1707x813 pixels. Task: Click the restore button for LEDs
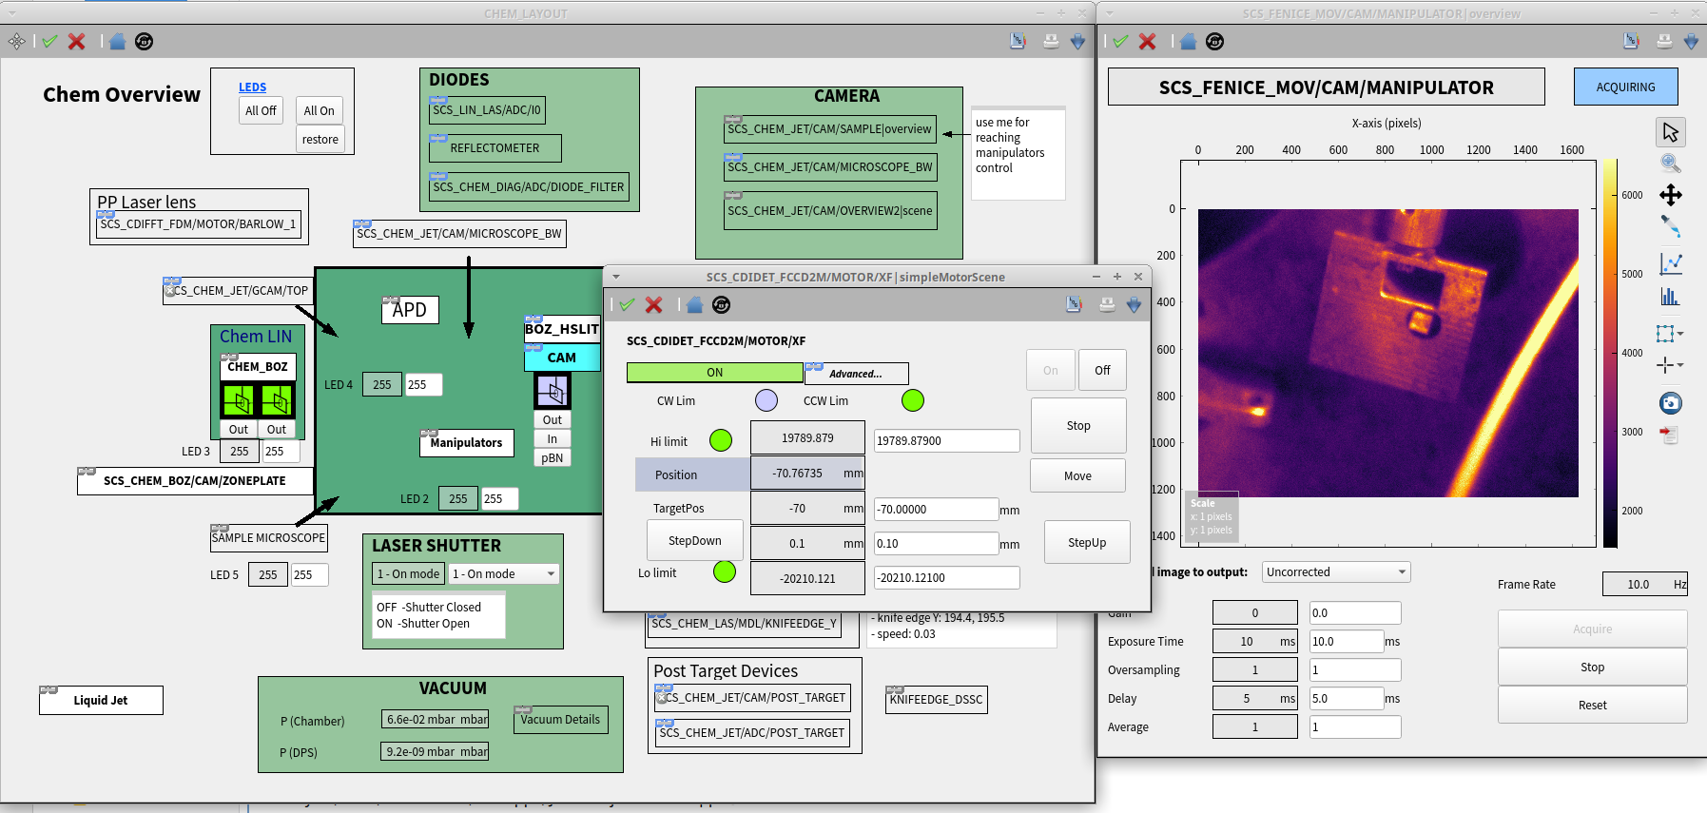320,139
